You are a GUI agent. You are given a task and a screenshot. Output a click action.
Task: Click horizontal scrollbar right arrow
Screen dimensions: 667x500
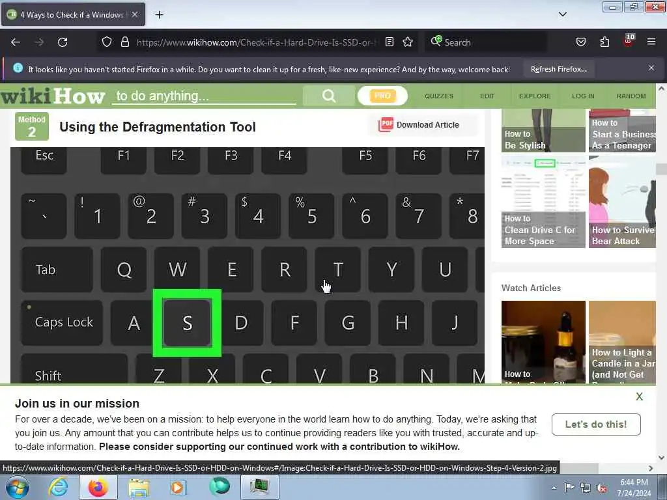click(x=651, y=468)
